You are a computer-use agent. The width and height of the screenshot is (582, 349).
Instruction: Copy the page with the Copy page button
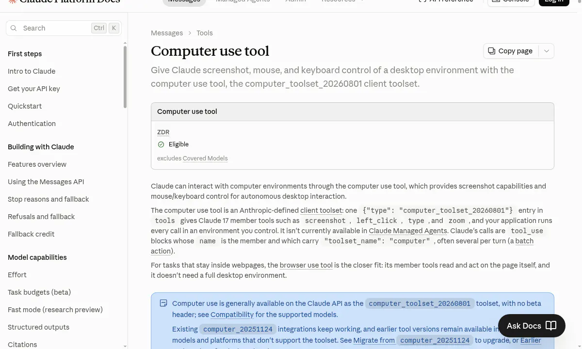coord(511,51)
